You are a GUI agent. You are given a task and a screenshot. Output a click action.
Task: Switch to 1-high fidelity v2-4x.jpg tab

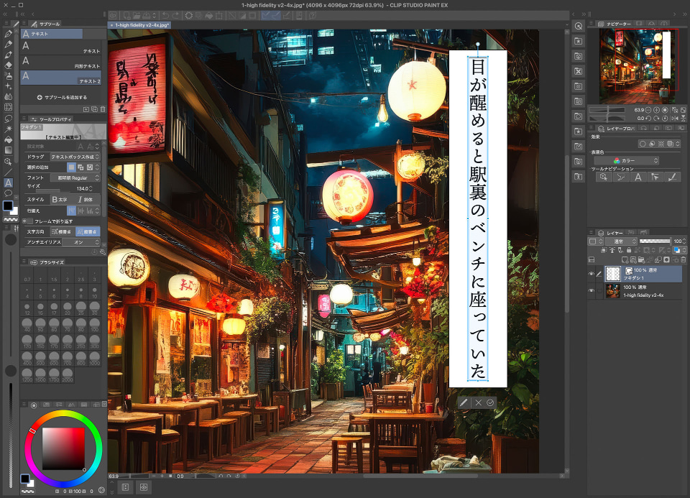pyautogui.click(x=140, y=25)
